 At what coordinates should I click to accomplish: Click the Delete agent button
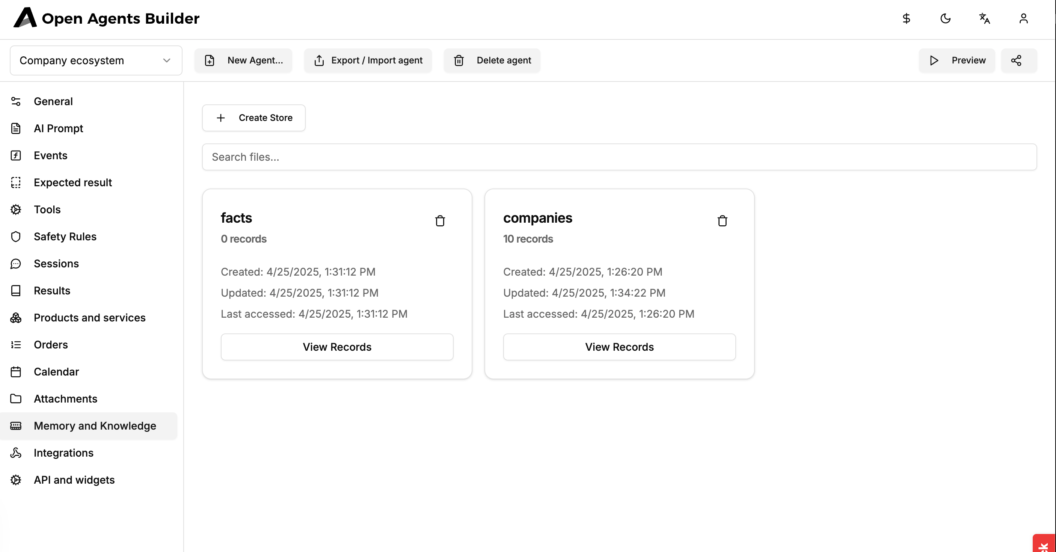(x=492, y=60)
